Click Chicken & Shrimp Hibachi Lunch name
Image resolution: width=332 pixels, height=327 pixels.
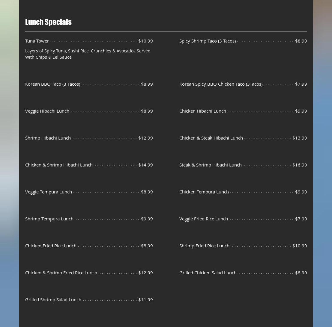(x=59, y=165)
